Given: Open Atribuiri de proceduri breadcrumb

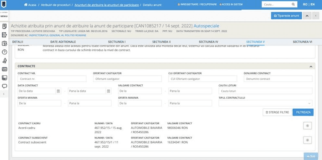Looking at the screenshot, I should pos(56,5).
